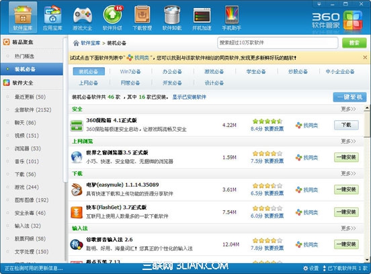Click 找同类 icon in 360保险箱 row

pos(299,126)
